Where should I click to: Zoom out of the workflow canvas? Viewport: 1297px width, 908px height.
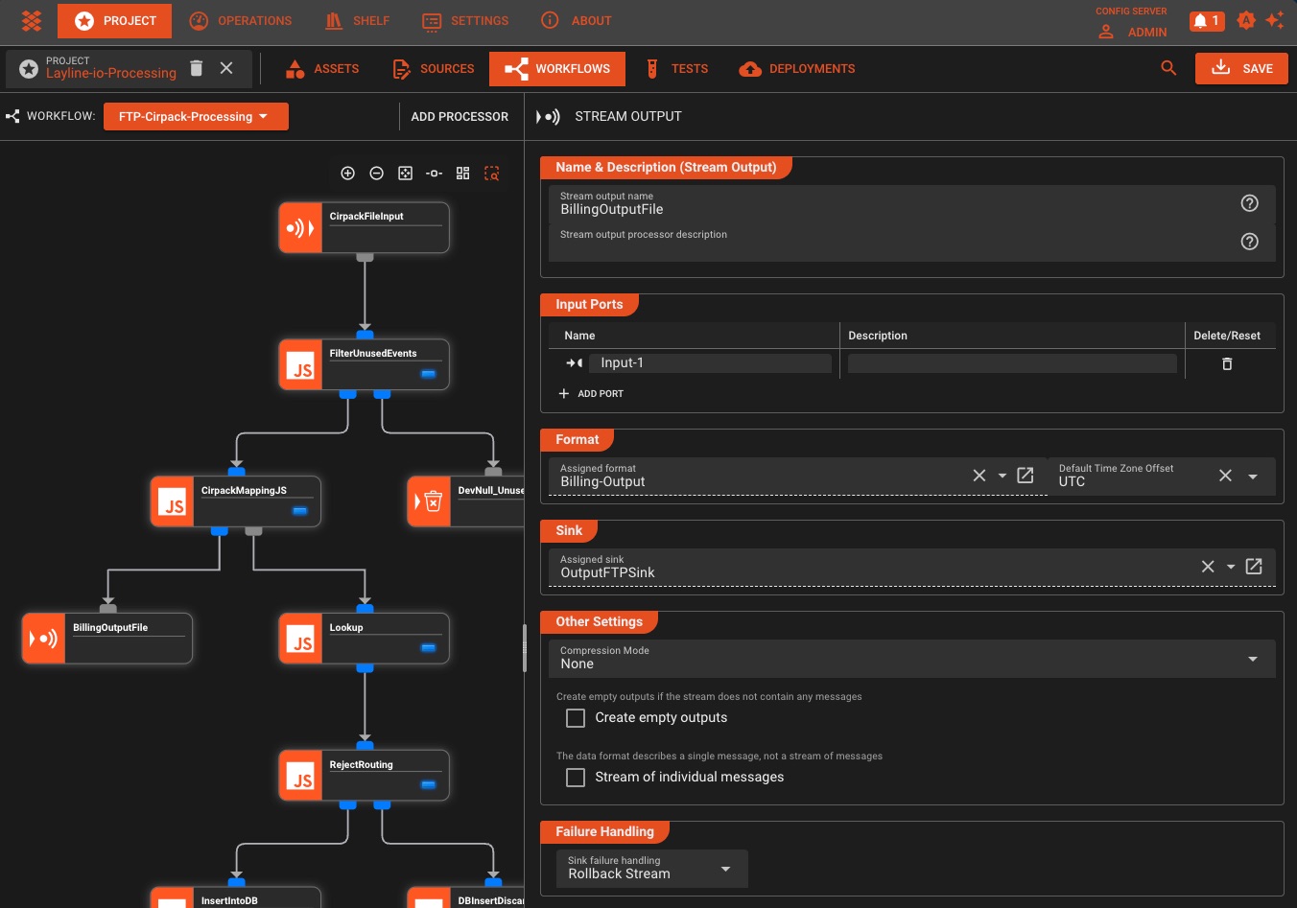pyautogui.click(x=377, y=174)
